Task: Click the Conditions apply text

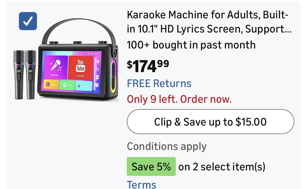Action: (167, 146)
